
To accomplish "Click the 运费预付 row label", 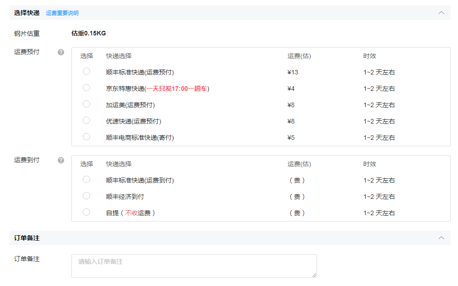I will [26, 52].
